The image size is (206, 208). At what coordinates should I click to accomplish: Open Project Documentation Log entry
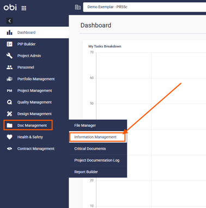pos(98,160)
